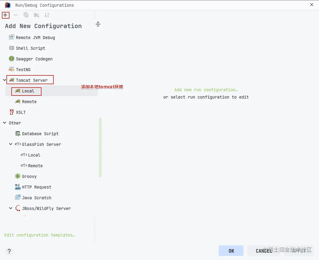
Task: Click the TestNG icon
Action: point(12,69)
